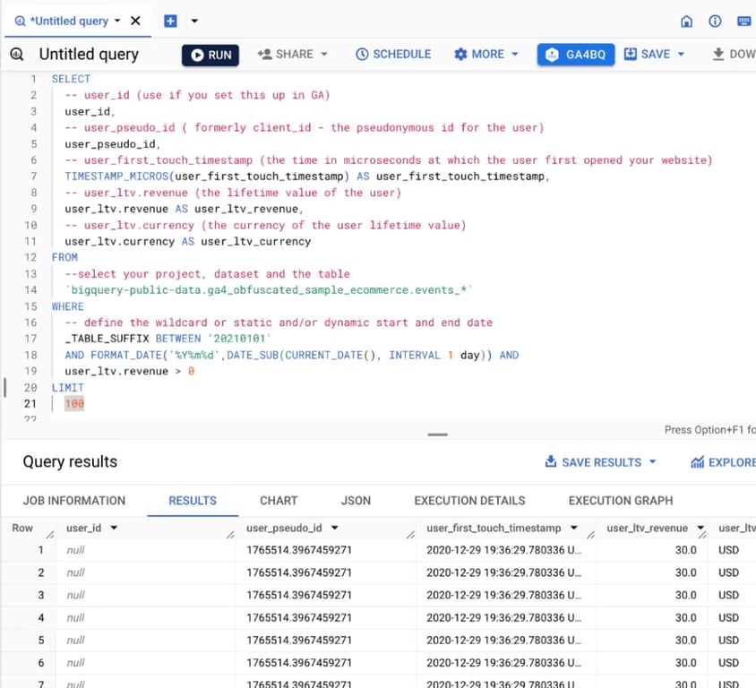Click the user_pseudo_id value in row 3

299,595
